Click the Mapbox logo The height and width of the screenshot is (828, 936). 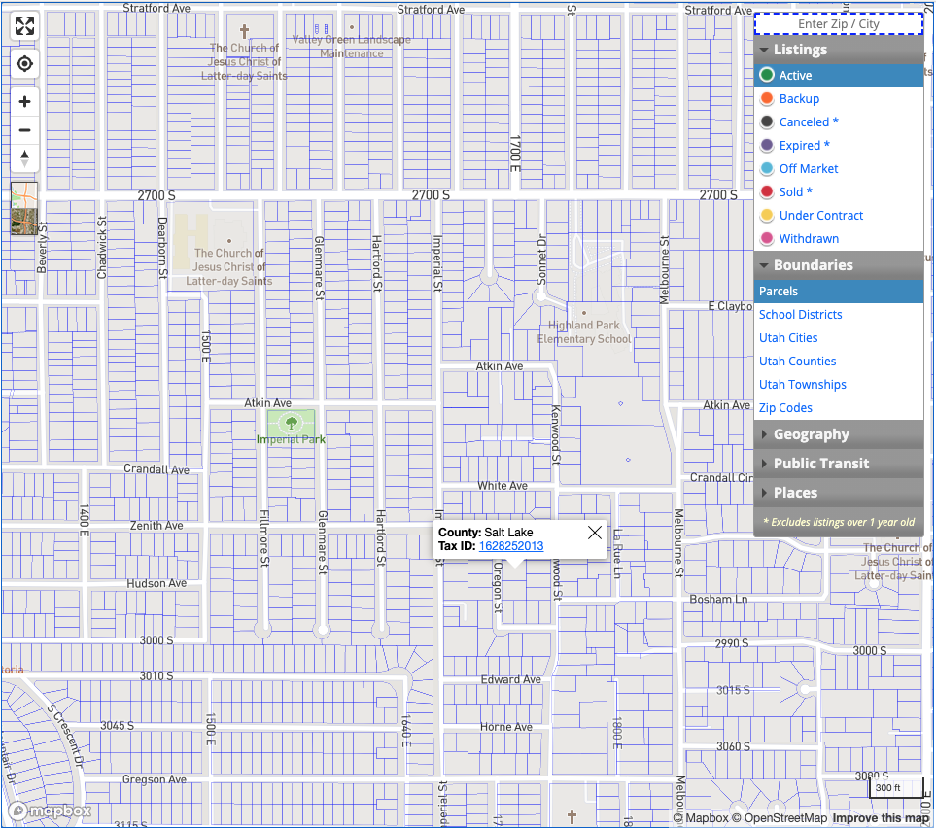(x=51, y=811)
